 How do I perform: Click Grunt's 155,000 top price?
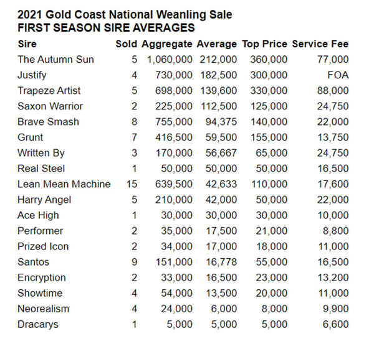(x=269, y=137)
